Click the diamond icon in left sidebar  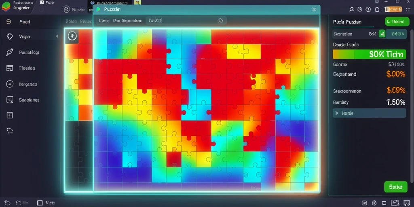click(10, 36)
